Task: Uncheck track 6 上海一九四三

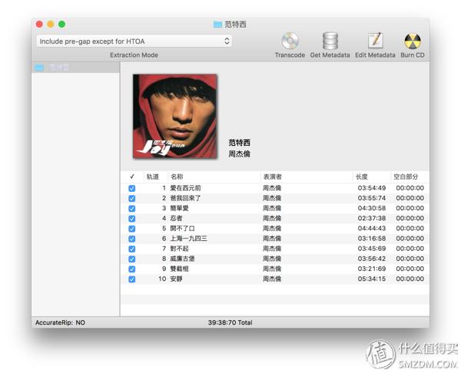Action: click(132, 239)
